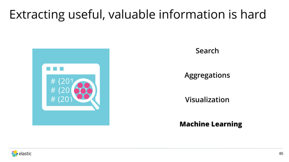Click the horizontal footer divider line
The height and width of the screenshot is (162, 289).
pyautogui.click(x=146, y=148)
